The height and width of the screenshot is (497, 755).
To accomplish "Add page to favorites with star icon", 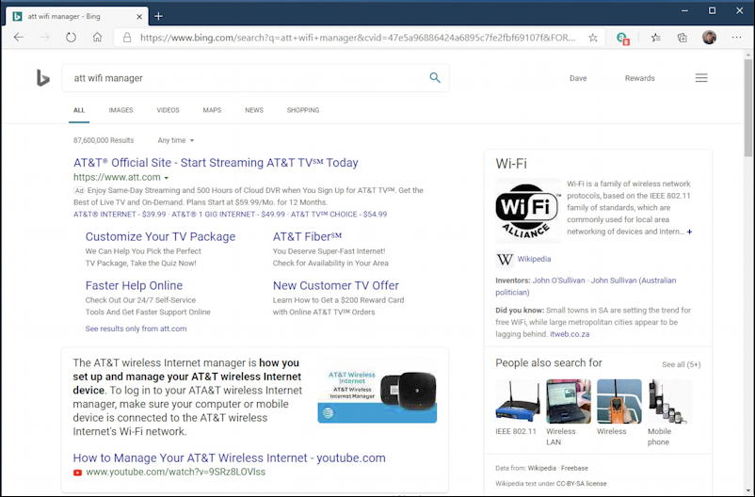I will click(x=593, y=38).
